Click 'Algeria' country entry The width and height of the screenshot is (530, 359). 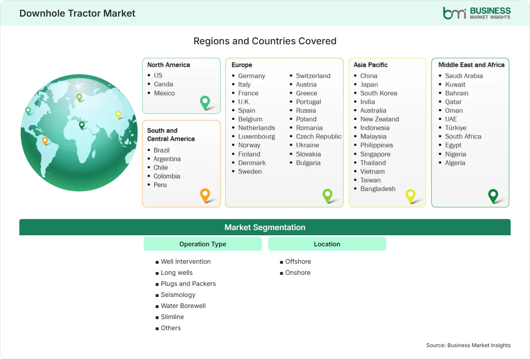(455, 163)
